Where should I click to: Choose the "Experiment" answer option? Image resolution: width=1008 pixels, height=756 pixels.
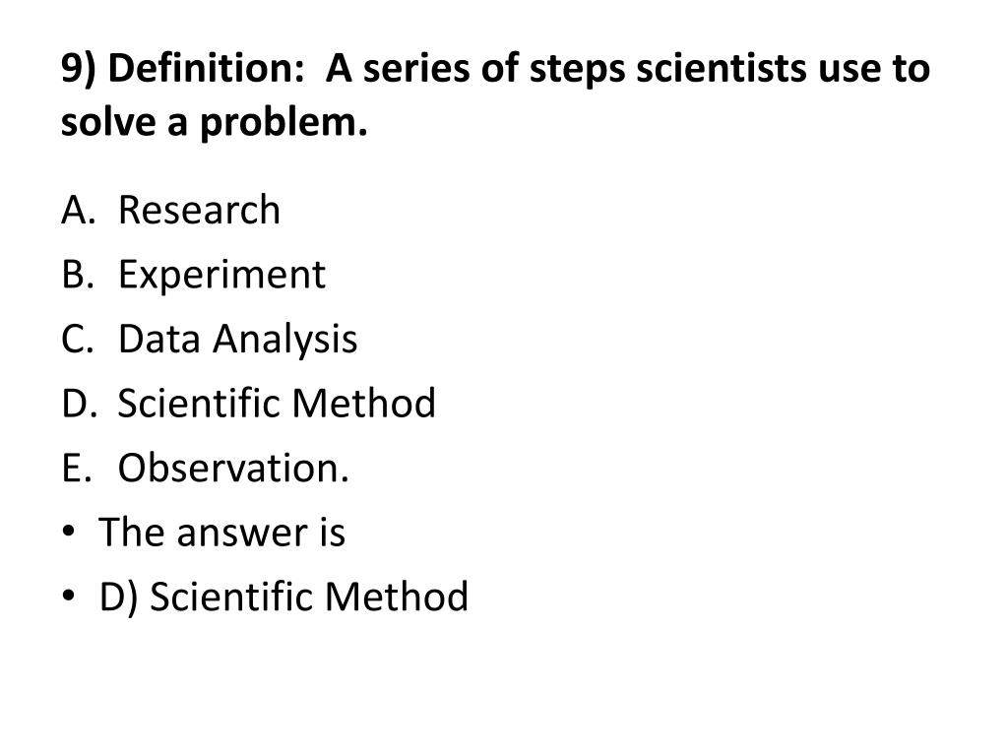pyautogui.click(x=221, y=275)
